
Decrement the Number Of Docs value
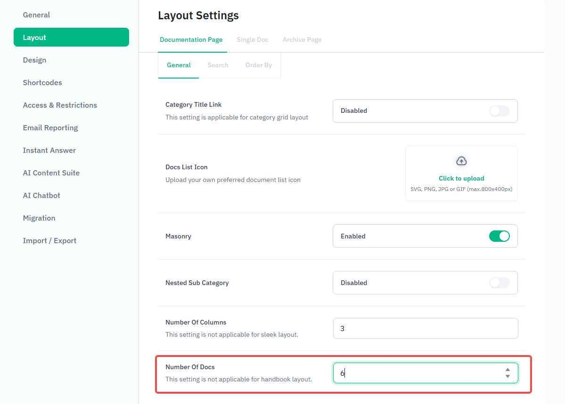coord(508,376)
